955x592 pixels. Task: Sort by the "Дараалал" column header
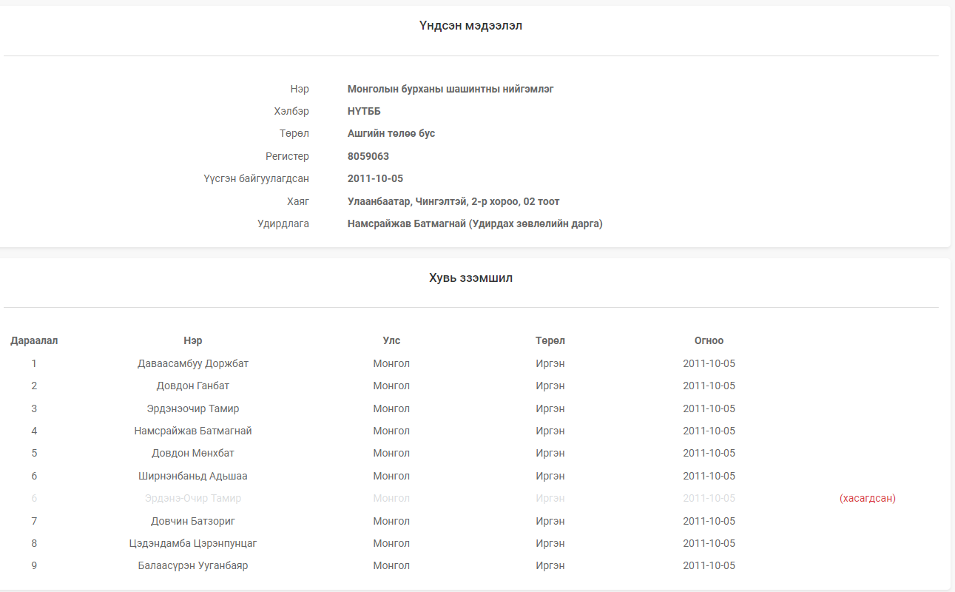click(x=34, y=340)
